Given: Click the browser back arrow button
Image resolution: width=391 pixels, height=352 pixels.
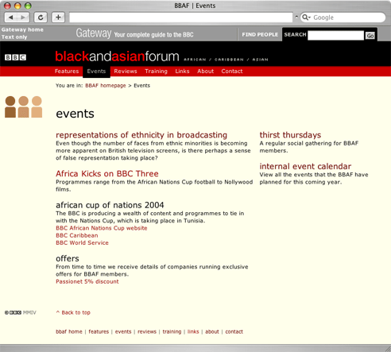Looking at the screenshot, I should [11, 17].
